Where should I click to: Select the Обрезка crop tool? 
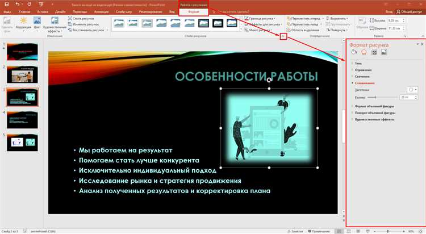click(x=367, y=23)
